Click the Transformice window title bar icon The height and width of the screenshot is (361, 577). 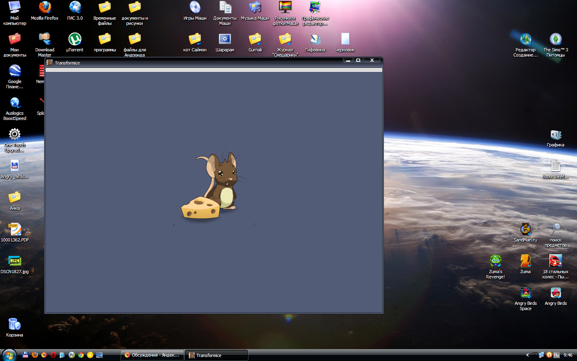50,63
